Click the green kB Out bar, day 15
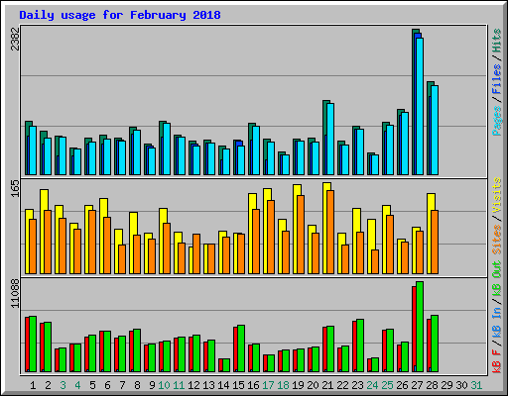The width and height of the screenshot is (508, 396). 241,348
